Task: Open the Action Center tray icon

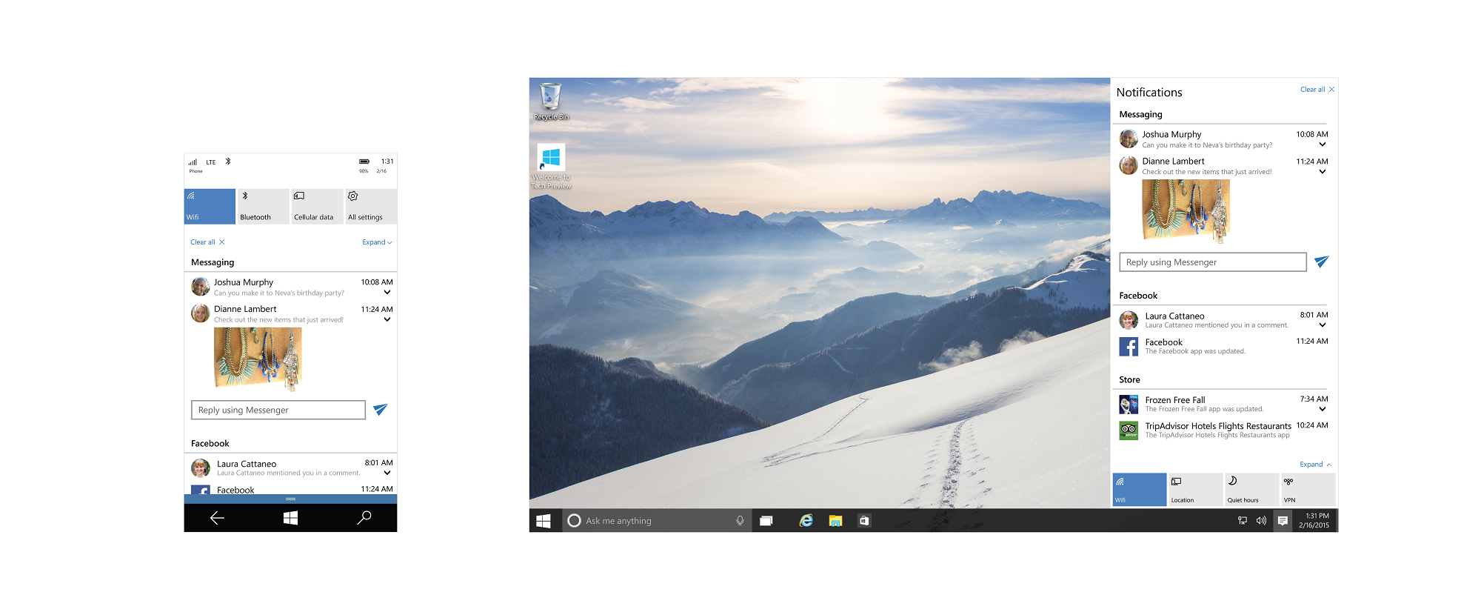Action: [x=1283, y=521]
